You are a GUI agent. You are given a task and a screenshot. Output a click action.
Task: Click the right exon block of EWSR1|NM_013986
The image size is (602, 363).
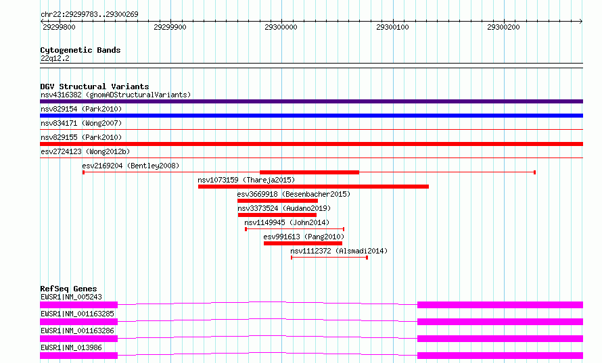(x=501, y=356)
